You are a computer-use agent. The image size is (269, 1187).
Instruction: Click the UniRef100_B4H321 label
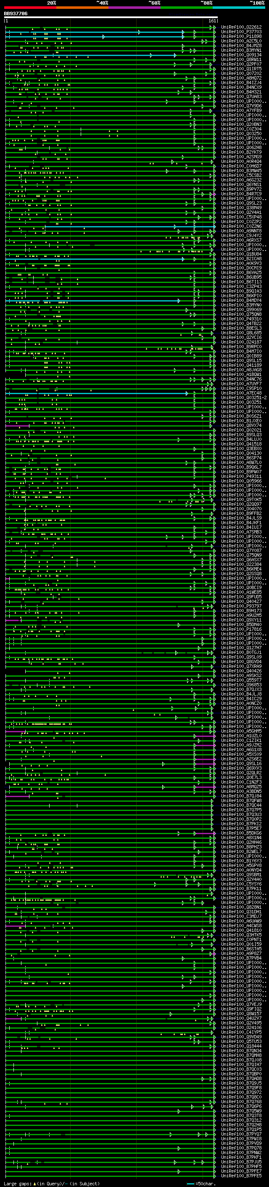241,92
